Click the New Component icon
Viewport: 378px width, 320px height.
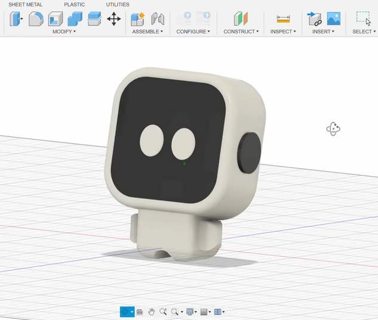pos(138,18)
